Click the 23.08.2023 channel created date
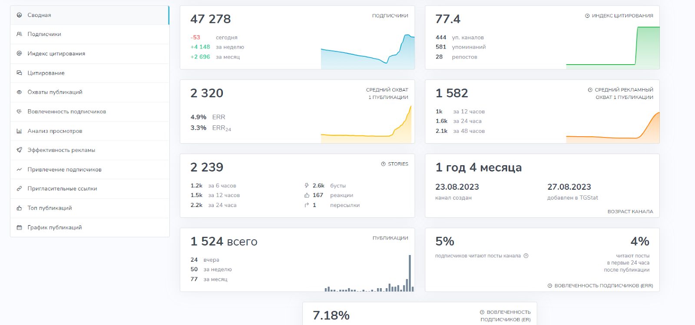 pos(457,187)
